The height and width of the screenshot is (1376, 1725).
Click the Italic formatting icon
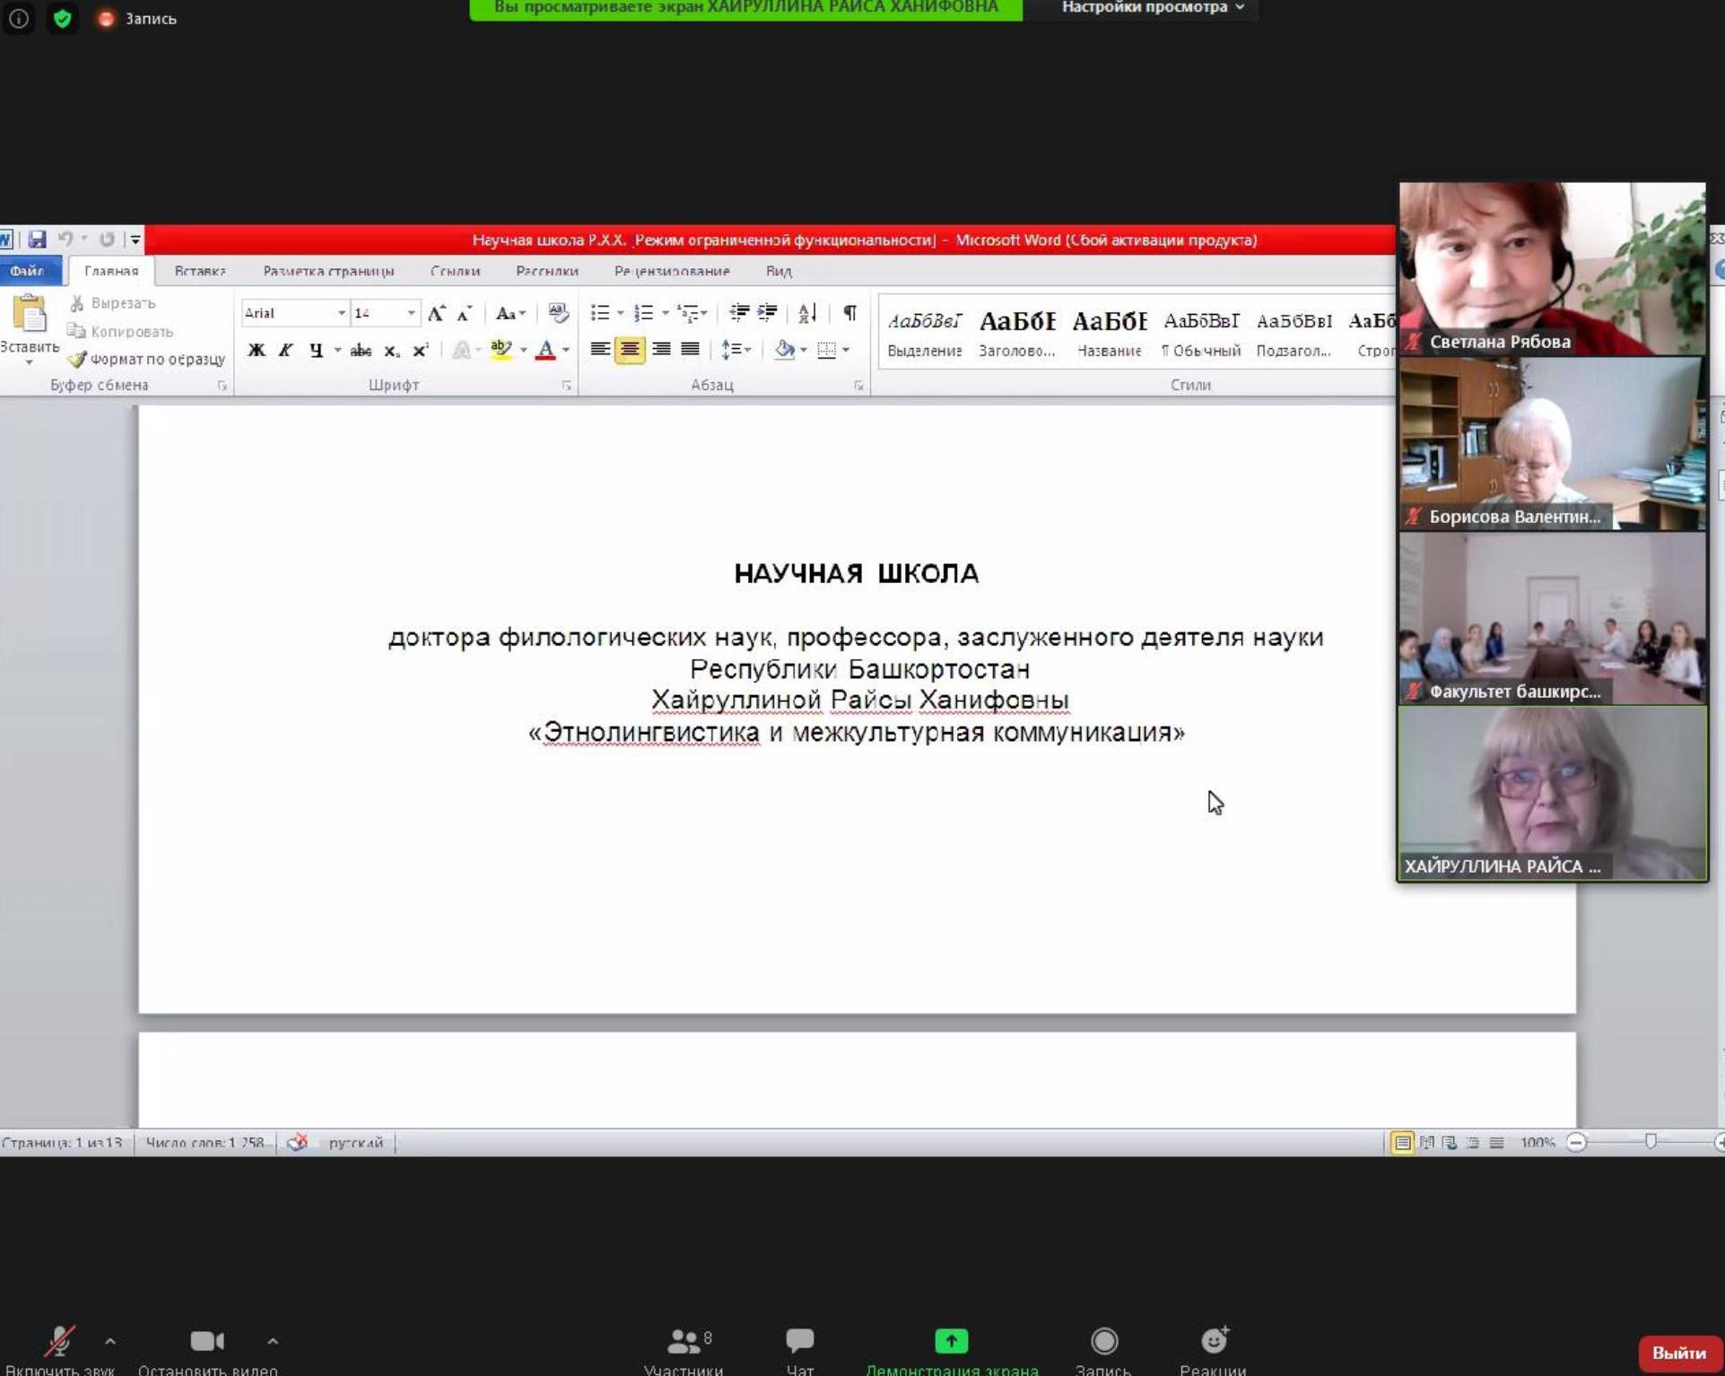point(286,351)
